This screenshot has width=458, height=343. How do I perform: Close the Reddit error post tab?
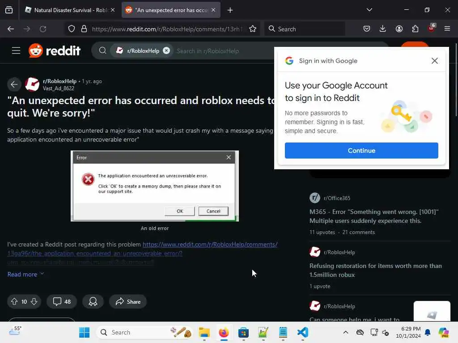tap(213, 10)
